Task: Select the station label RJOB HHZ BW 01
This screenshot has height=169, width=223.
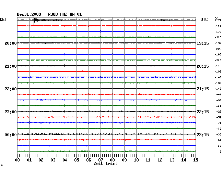Action: point(65,14)
